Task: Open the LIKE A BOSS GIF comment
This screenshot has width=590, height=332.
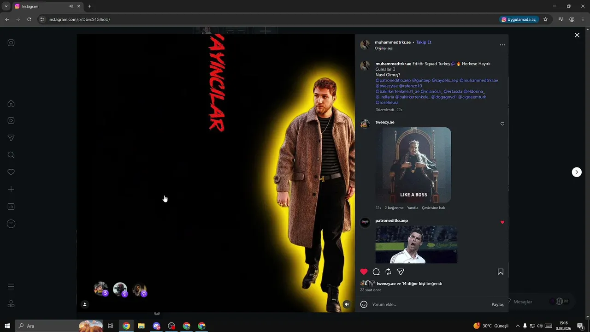Action: 413,165
